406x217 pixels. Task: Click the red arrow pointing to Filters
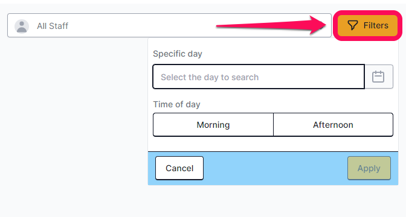(271, 25)
